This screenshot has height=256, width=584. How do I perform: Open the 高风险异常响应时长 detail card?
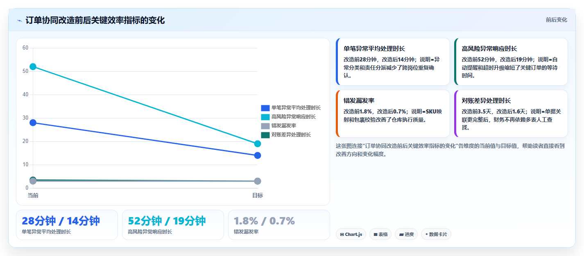click(x=511, y=61)
